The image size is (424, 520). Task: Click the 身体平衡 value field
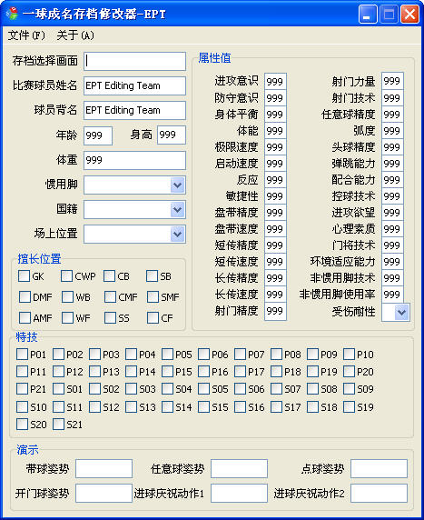pyautogui.click(x=275, y=114)
